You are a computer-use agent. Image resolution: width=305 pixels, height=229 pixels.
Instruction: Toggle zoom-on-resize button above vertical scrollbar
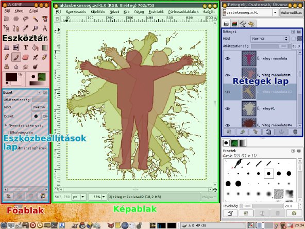click(215, 18)
